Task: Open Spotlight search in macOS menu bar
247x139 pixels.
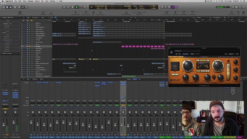Action: tap(241, 1)
